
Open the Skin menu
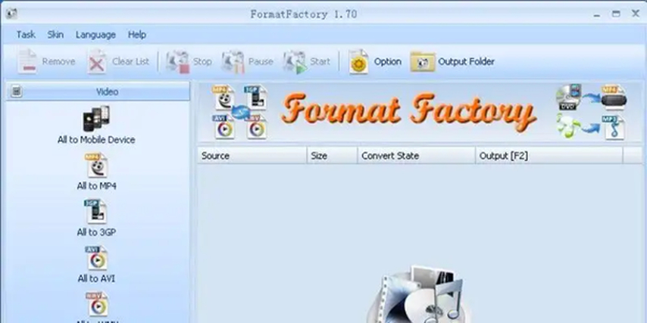55,35
